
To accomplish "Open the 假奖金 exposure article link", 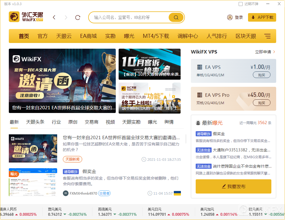I will (x=89, y=171).
